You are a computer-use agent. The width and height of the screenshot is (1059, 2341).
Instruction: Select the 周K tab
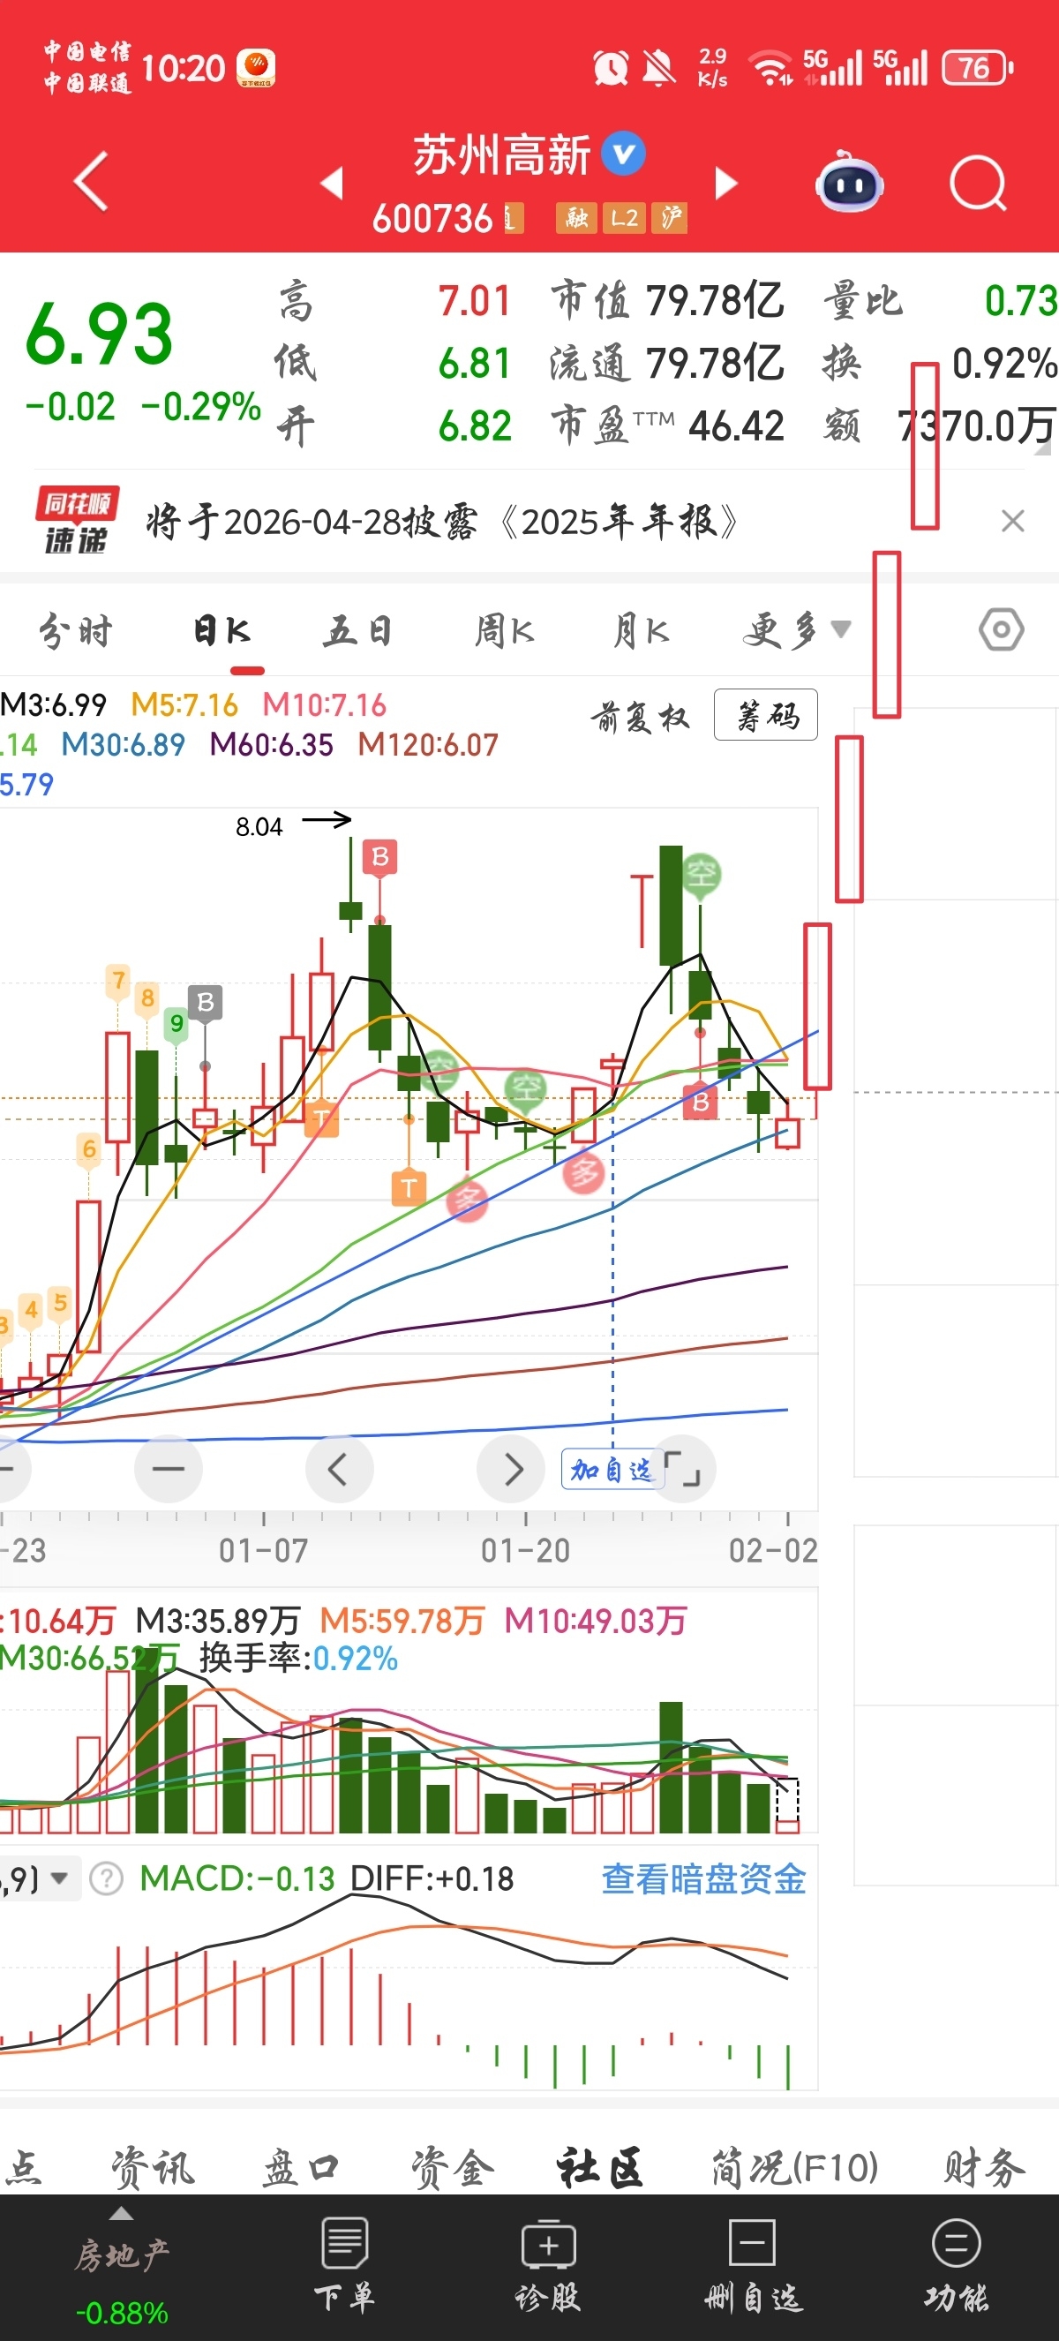pos(505,629)
